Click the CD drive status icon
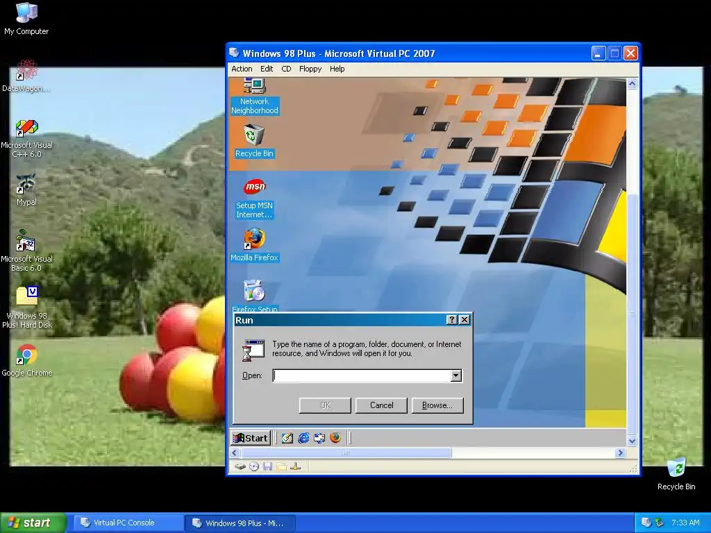This screenshot has height=533, width=711. tap(254, 466)
